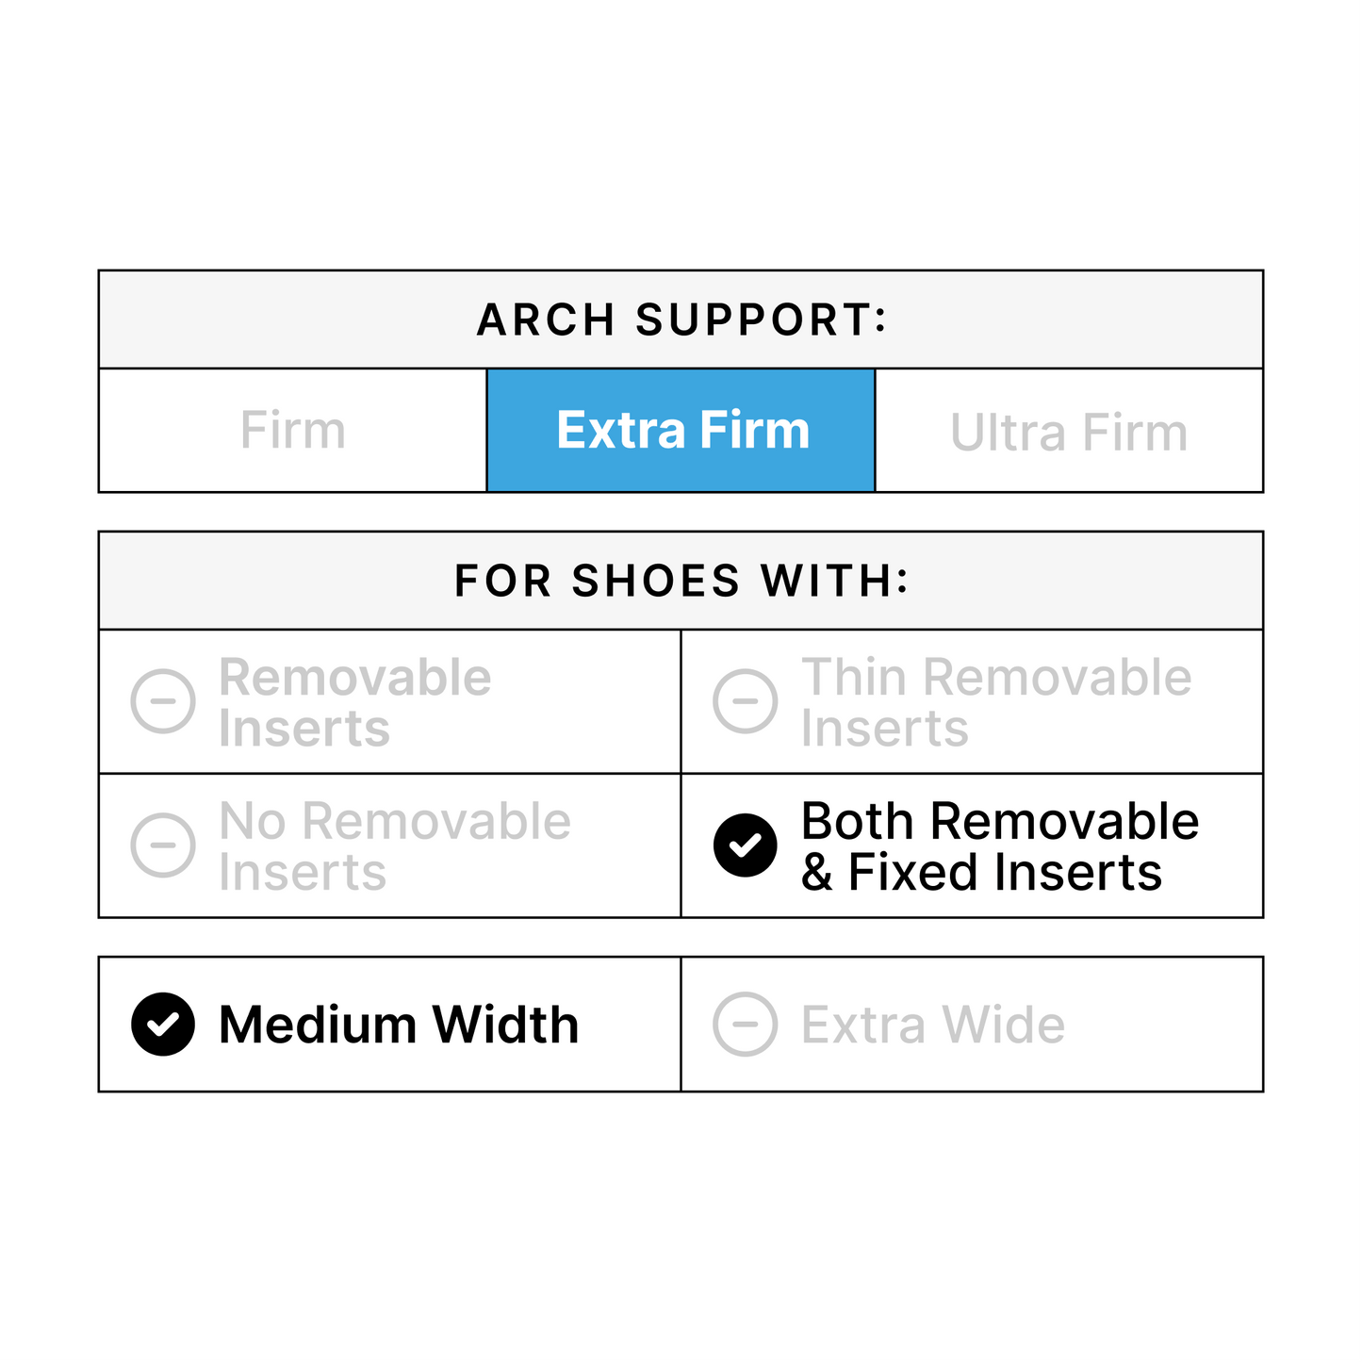Click the Both Removable & Fixed Inserts text
The width and height of the screenshot is (1362, 1362).
999,845
